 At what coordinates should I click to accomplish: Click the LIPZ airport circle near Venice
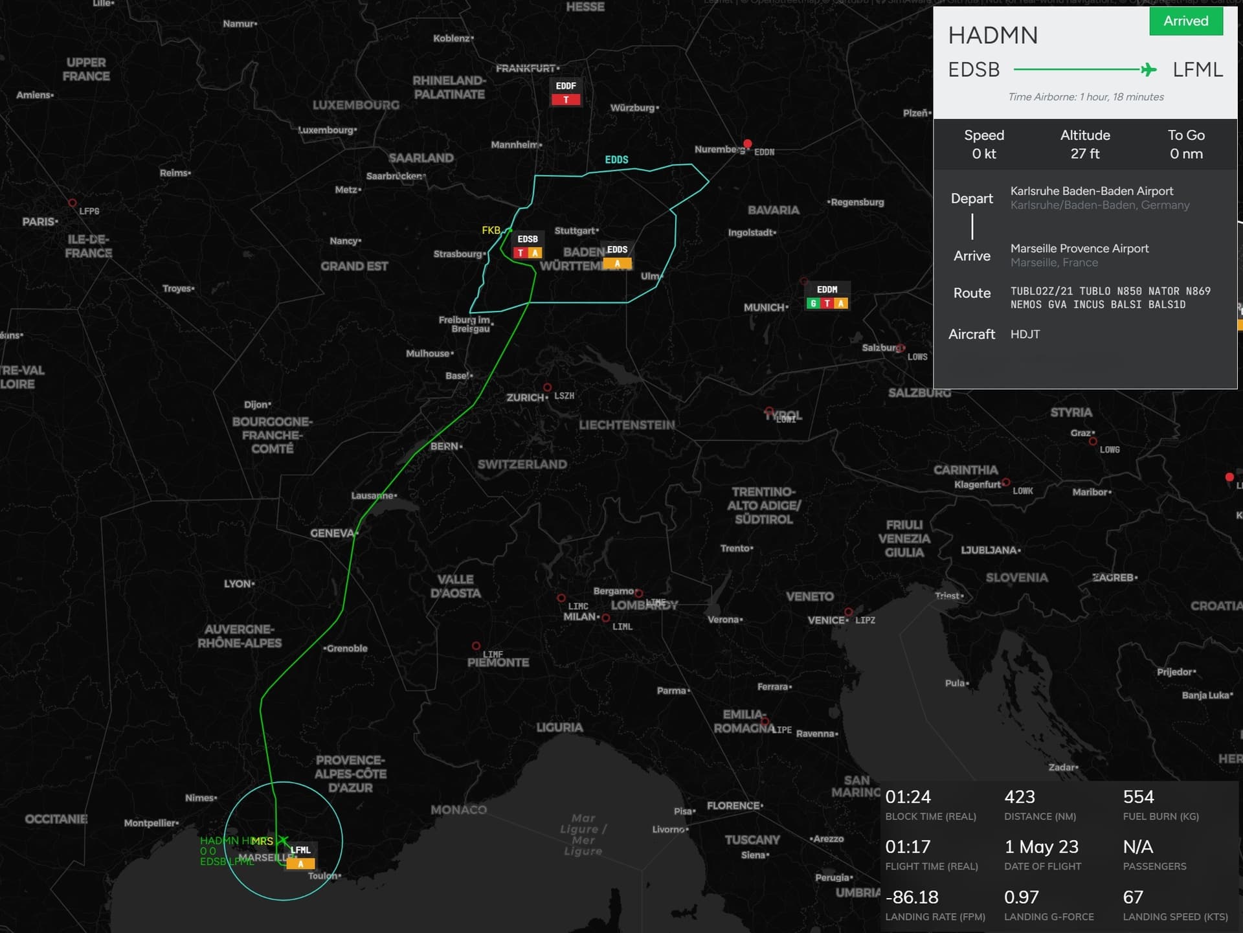point(848,612)
